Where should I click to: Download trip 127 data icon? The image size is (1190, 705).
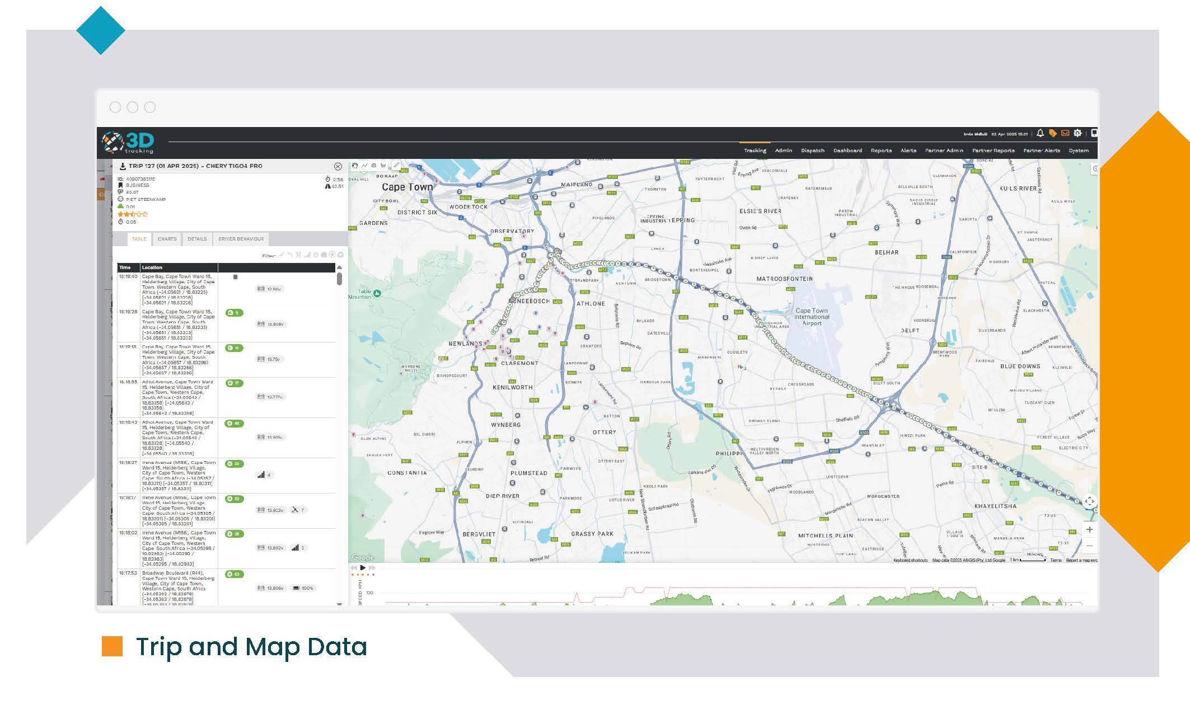123,166
